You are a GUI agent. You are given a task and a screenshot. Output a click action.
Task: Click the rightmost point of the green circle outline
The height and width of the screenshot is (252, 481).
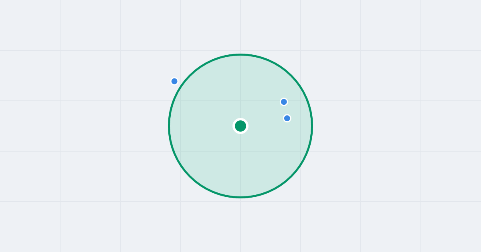click(x=312, y=126)
